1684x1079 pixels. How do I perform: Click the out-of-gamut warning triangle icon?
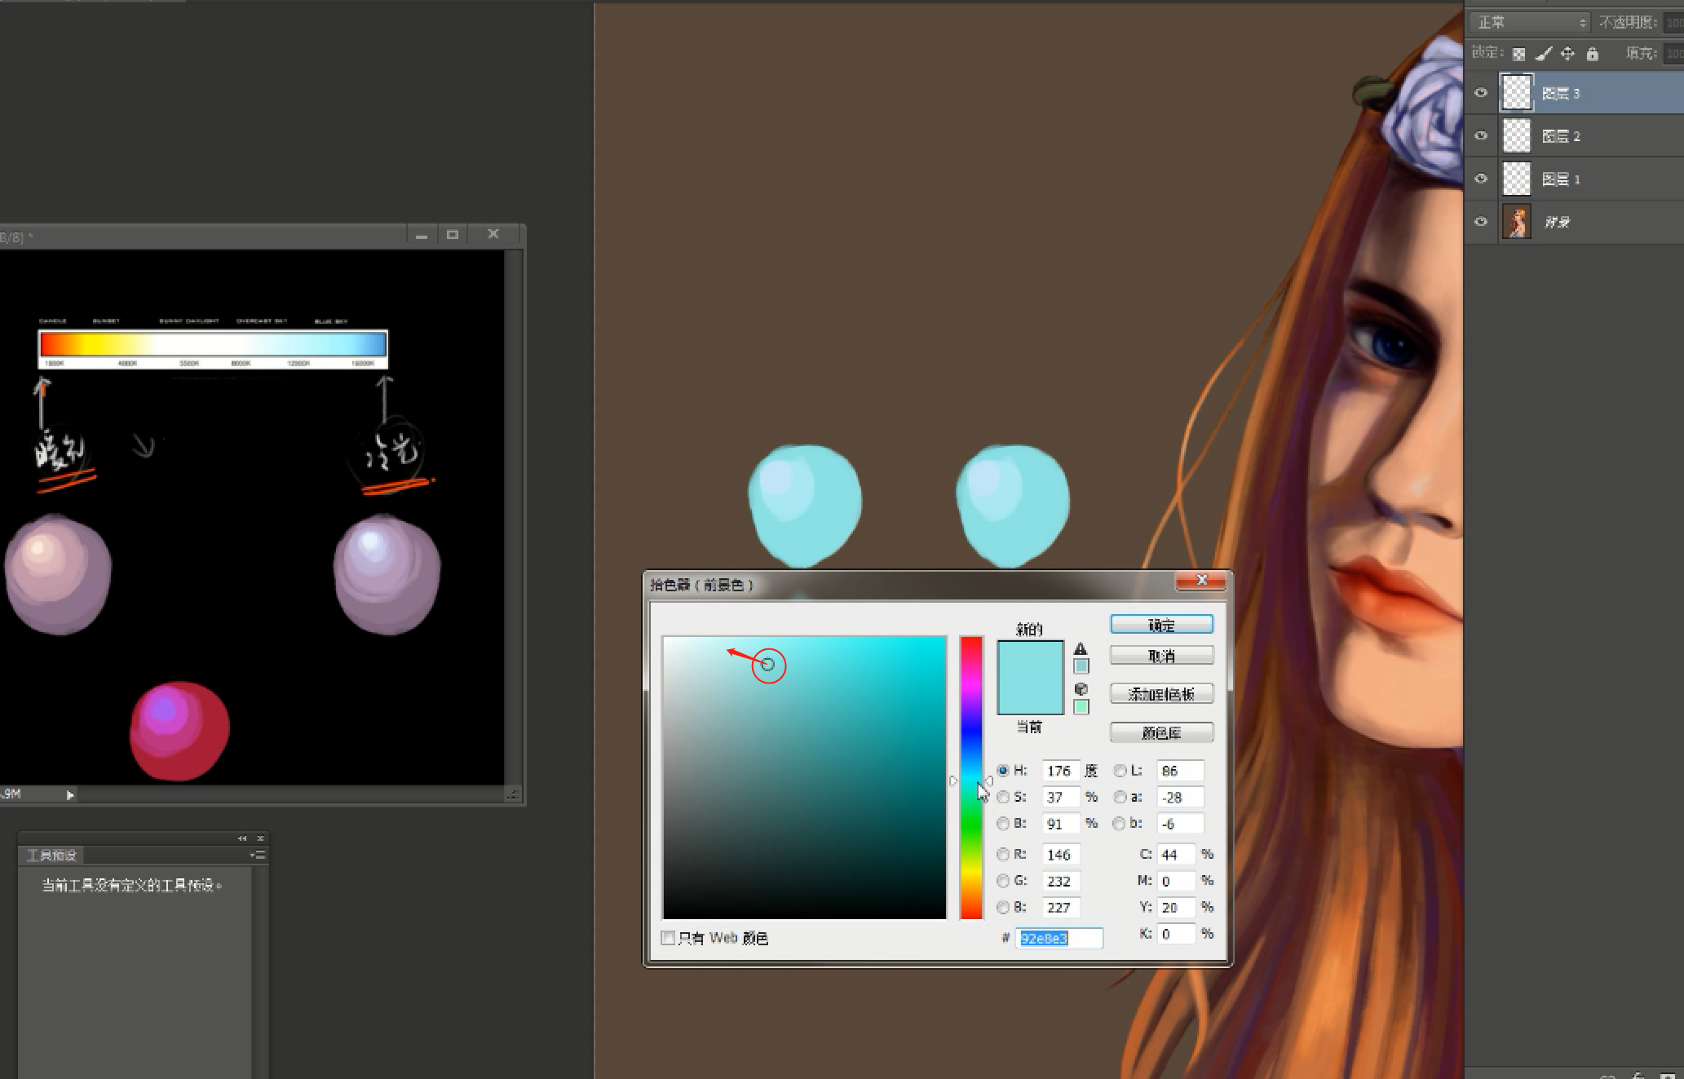click(1081, 649)
